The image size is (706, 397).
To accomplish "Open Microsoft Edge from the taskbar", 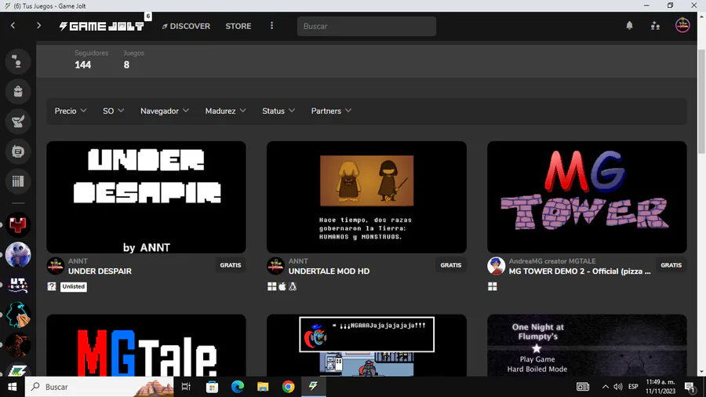I will click(x=237, y=387).
